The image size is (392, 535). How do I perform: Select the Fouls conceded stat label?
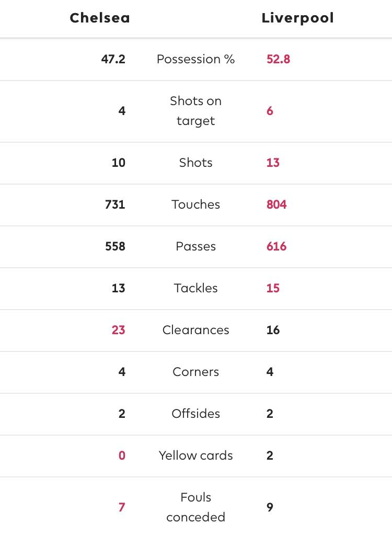coord(195,507)
